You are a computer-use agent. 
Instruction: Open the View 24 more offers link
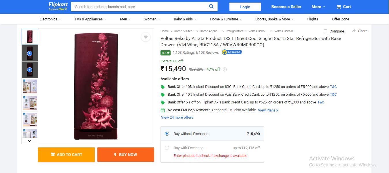pos(177,117)
